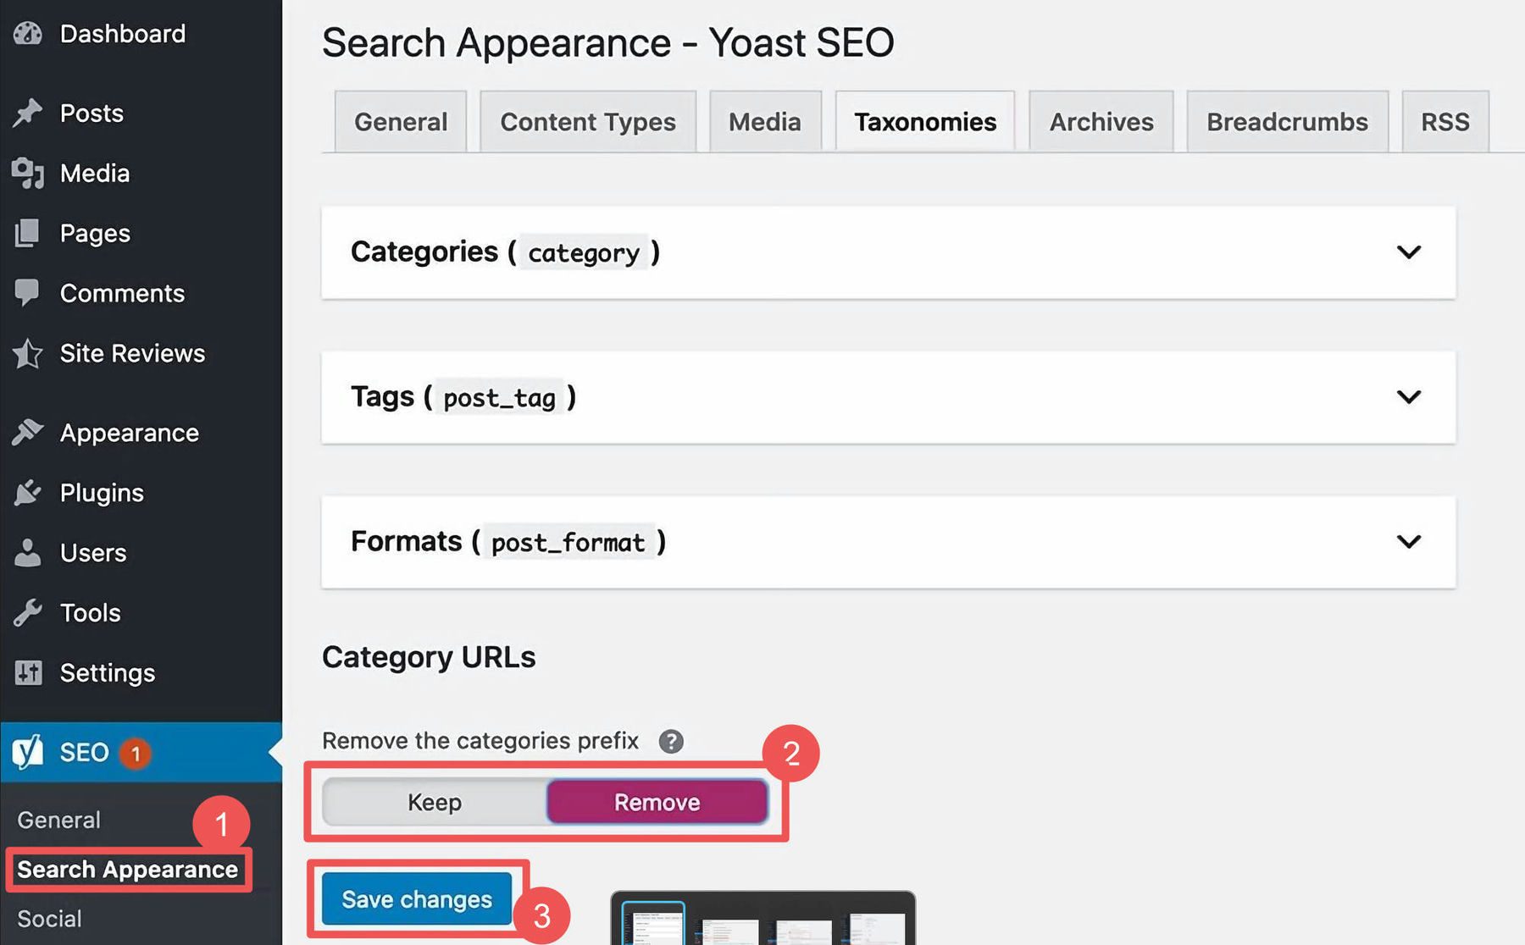Open the categories prefix help tooltip
The height and width of the screenshot is (945, 1525).
click(x=671, y=741)
